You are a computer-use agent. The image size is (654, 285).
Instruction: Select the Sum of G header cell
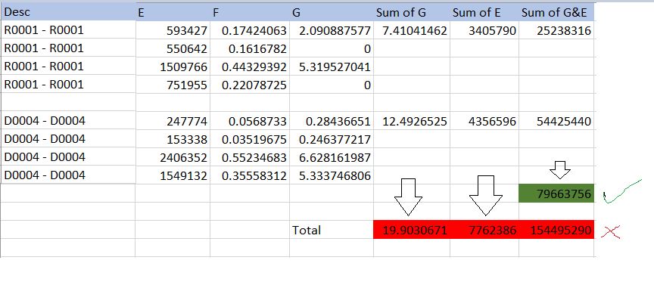click(412, 12)
